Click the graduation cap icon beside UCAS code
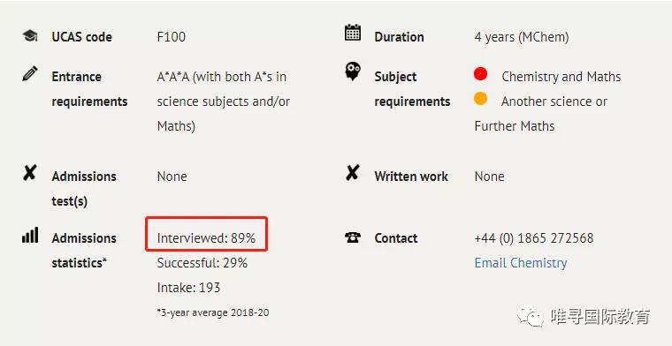 [30, 35]
